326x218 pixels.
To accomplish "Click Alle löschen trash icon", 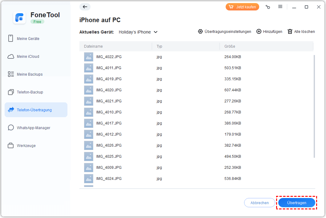I will tap(290, 32).
